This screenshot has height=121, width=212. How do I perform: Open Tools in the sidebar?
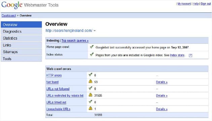pyautogui.click(x=21, y=59)
